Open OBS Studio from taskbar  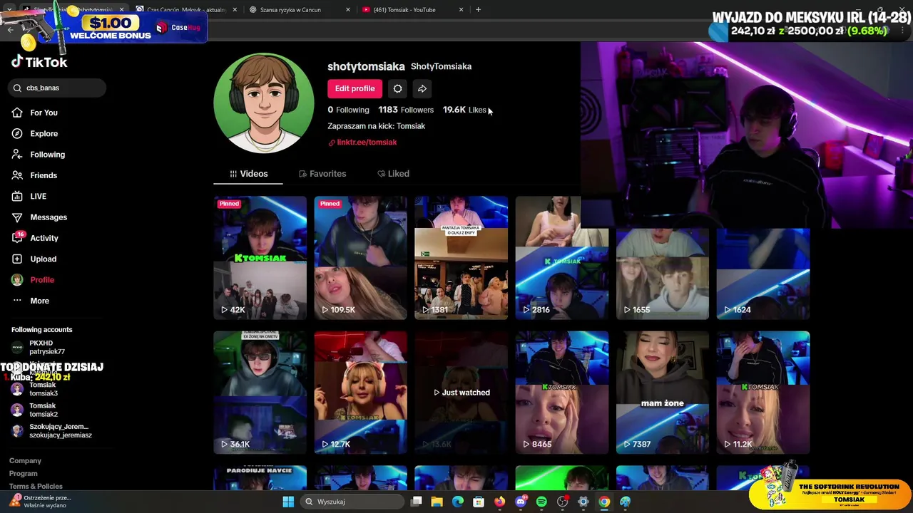point(562,502)
